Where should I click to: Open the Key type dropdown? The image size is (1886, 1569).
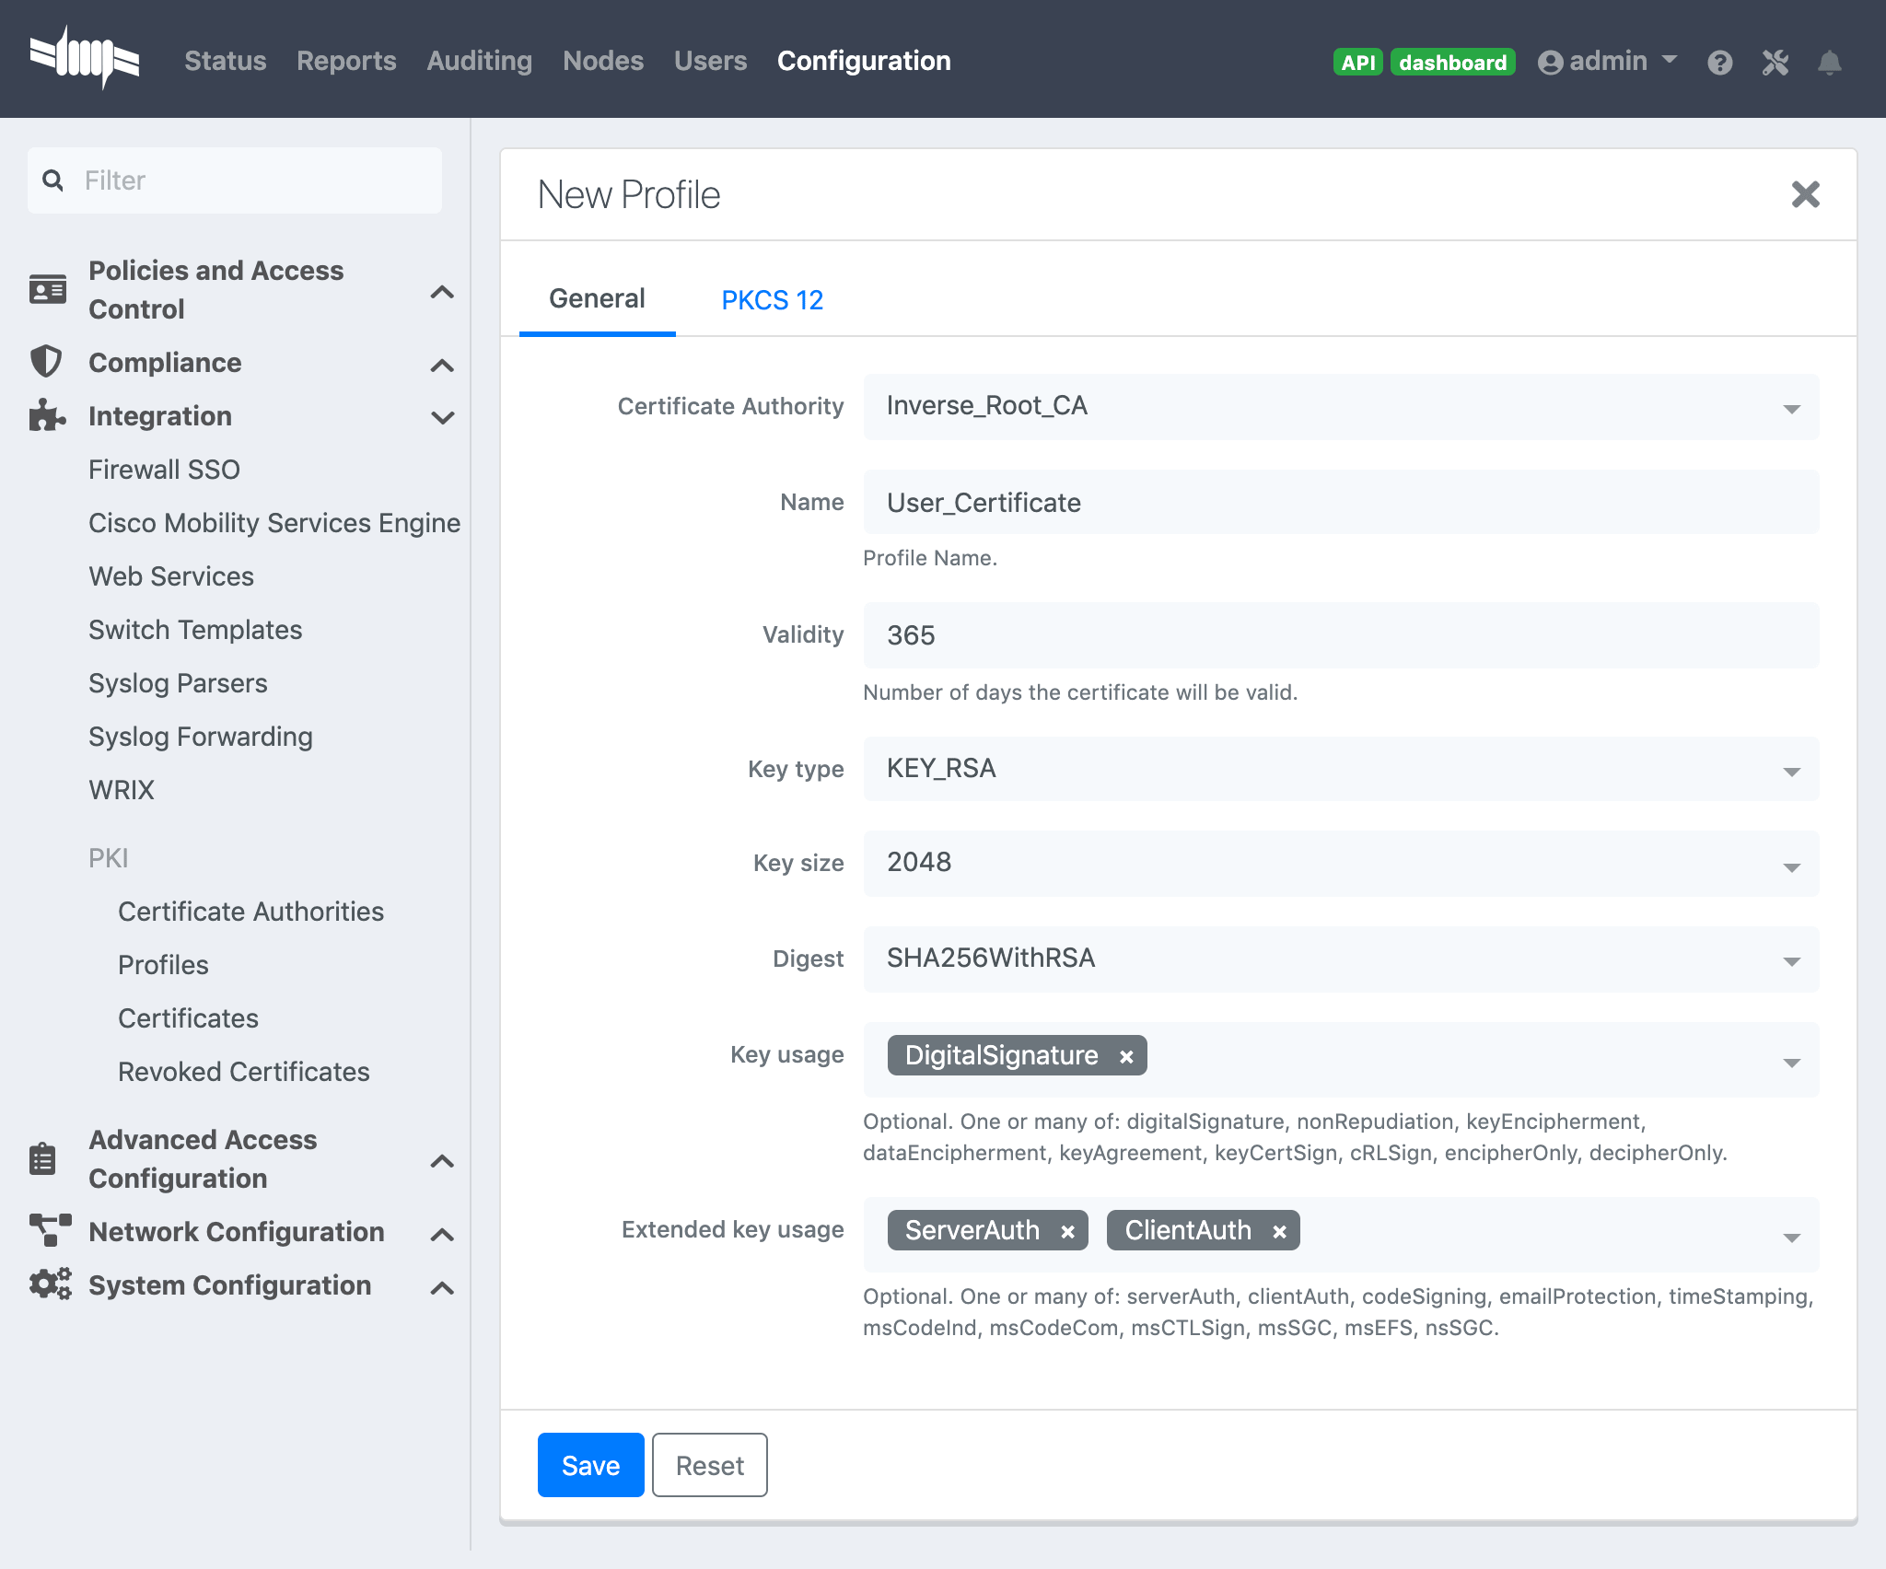1791,771
